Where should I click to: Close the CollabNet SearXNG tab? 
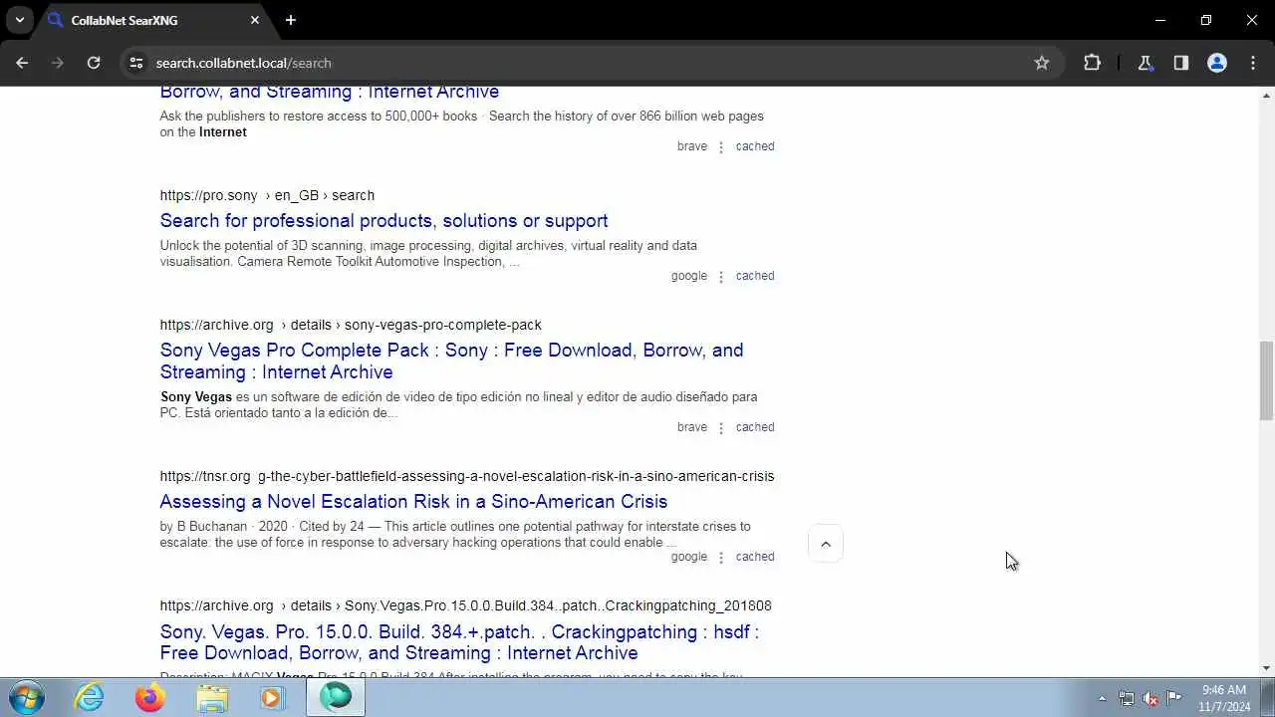pos(255,20)
